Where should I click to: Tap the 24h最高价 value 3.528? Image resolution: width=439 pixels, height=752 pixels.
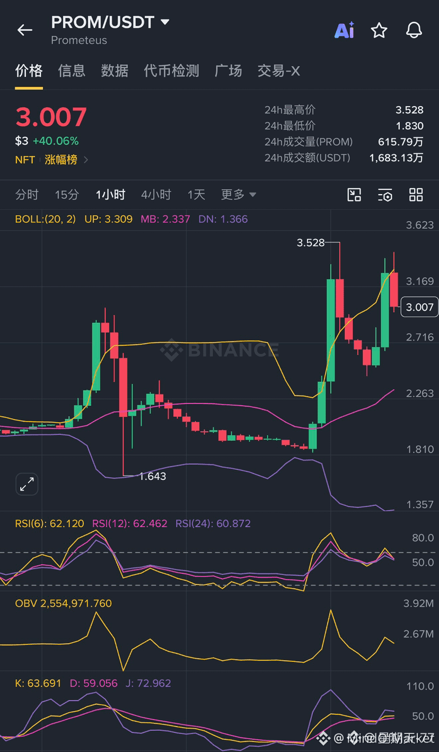(409, 110)
